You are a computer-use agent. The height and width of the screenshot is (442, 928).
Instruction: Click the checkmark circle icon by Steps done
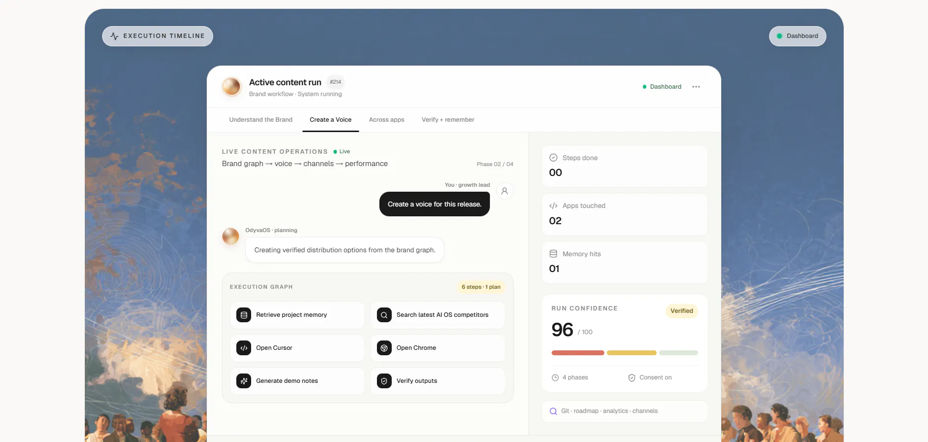554,158
